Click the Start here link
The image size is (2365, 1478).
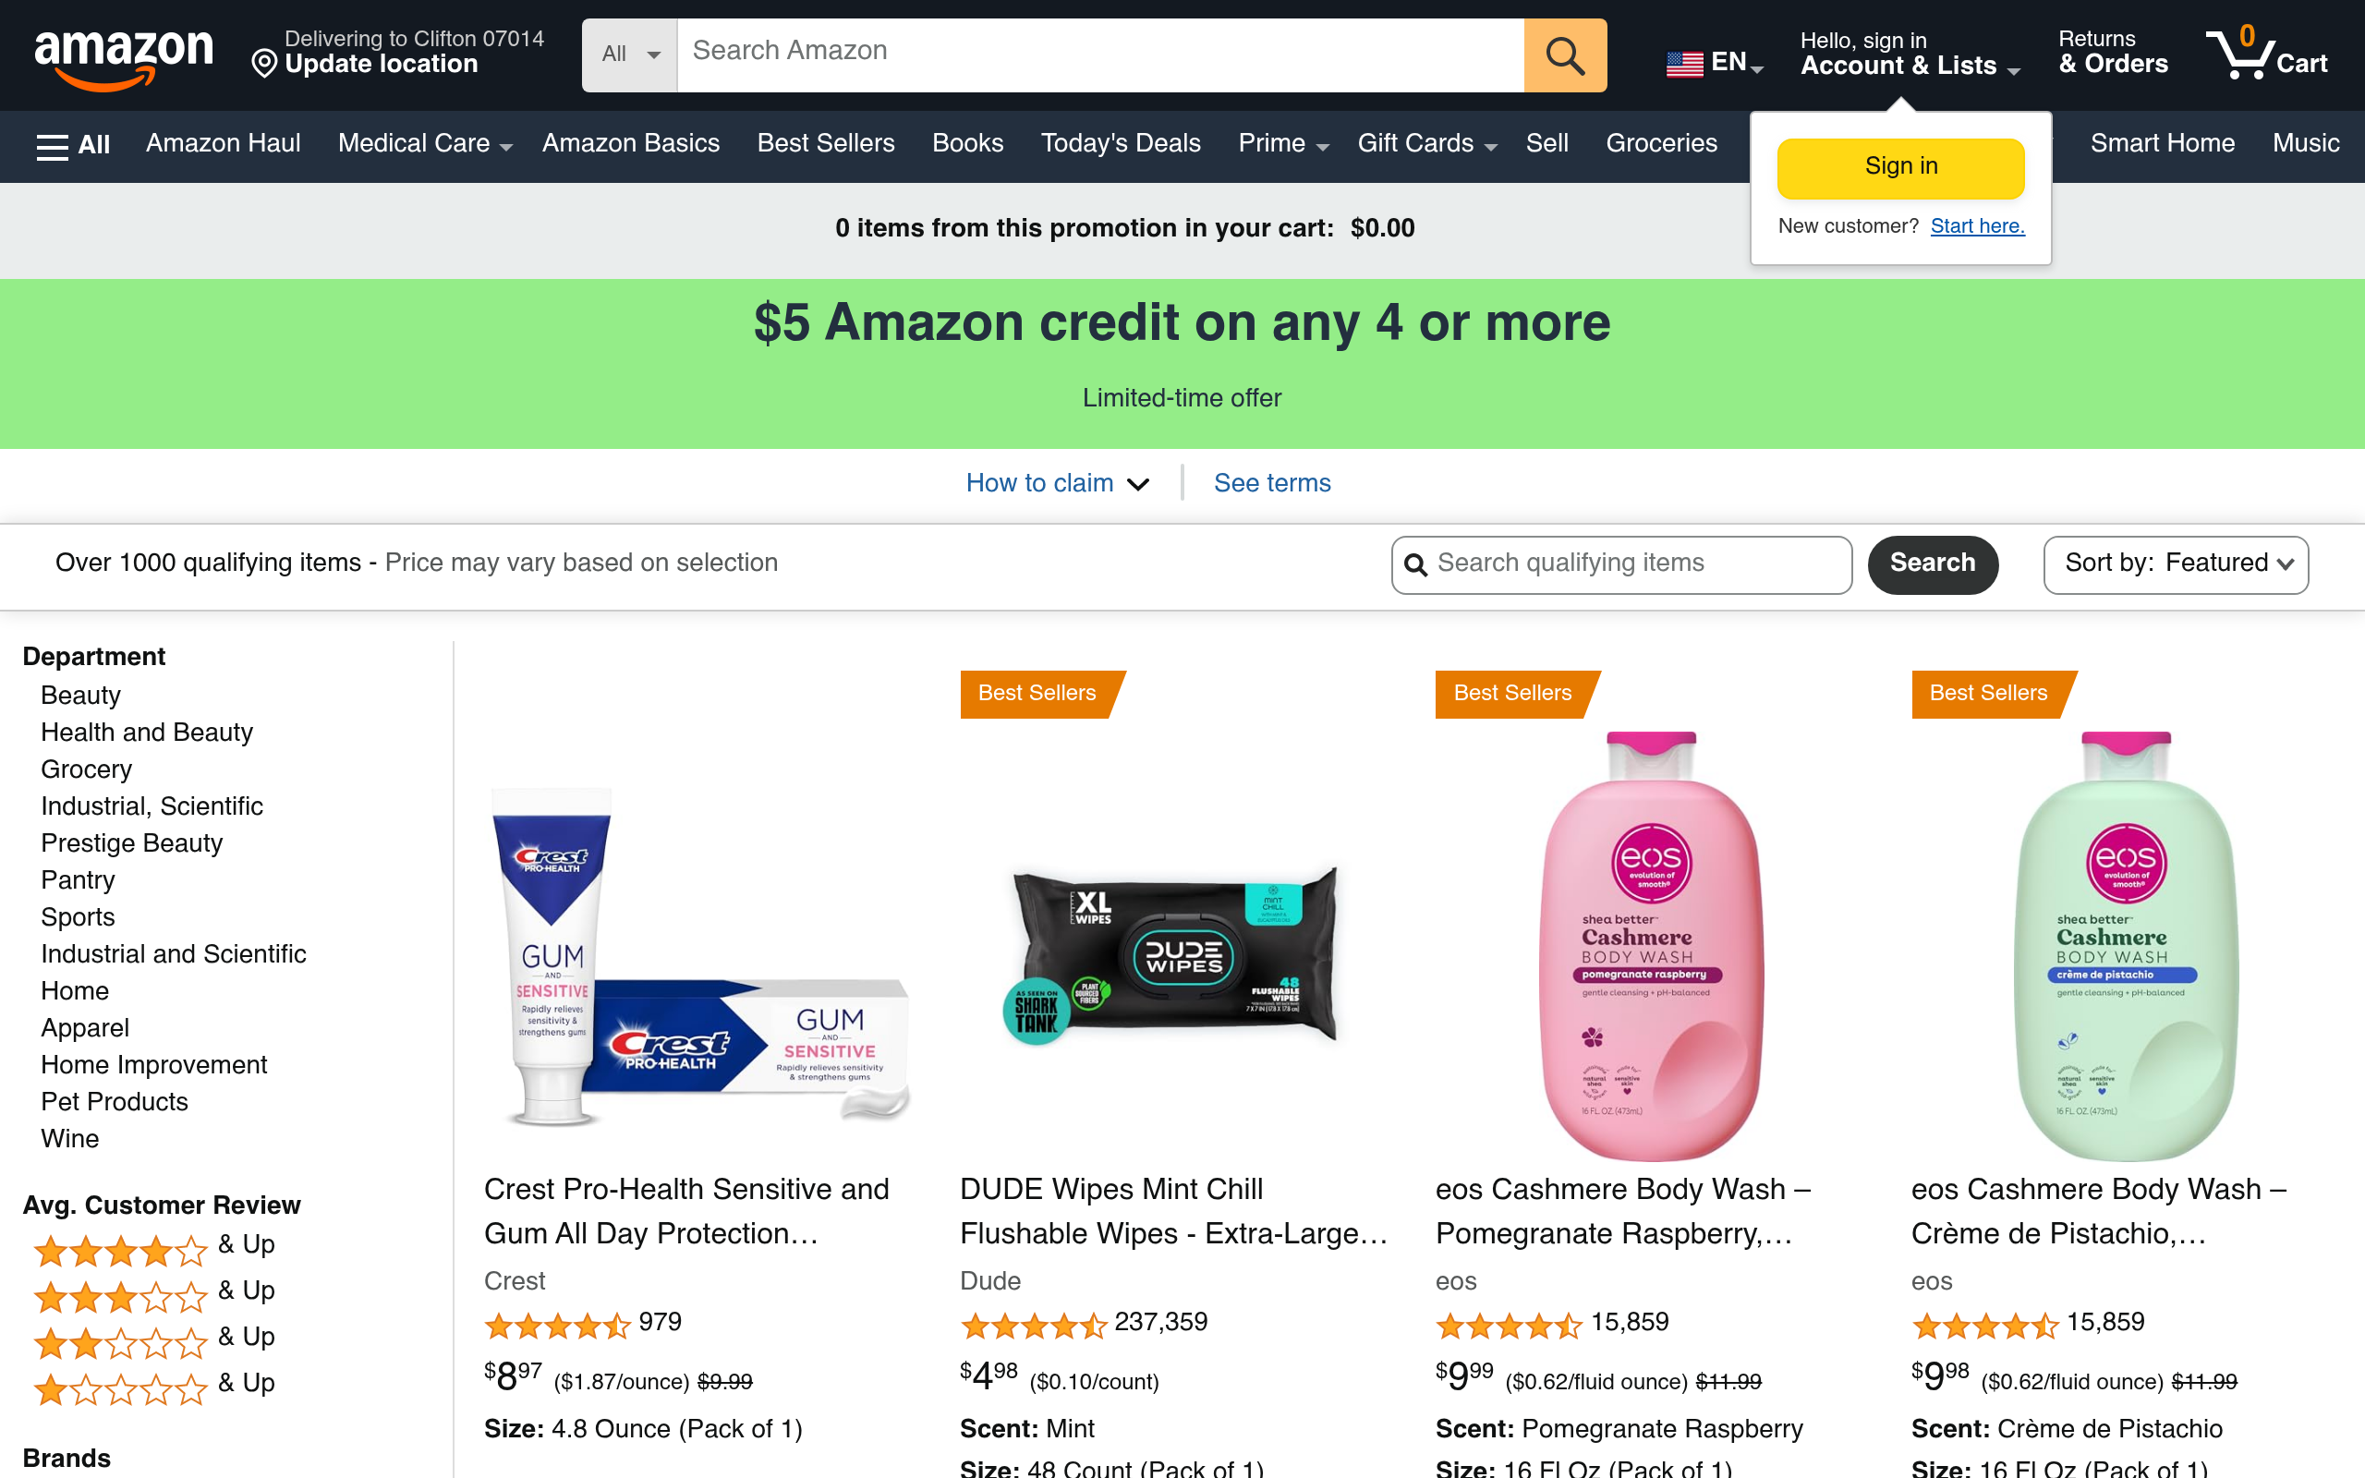(x=1977, y=227)
